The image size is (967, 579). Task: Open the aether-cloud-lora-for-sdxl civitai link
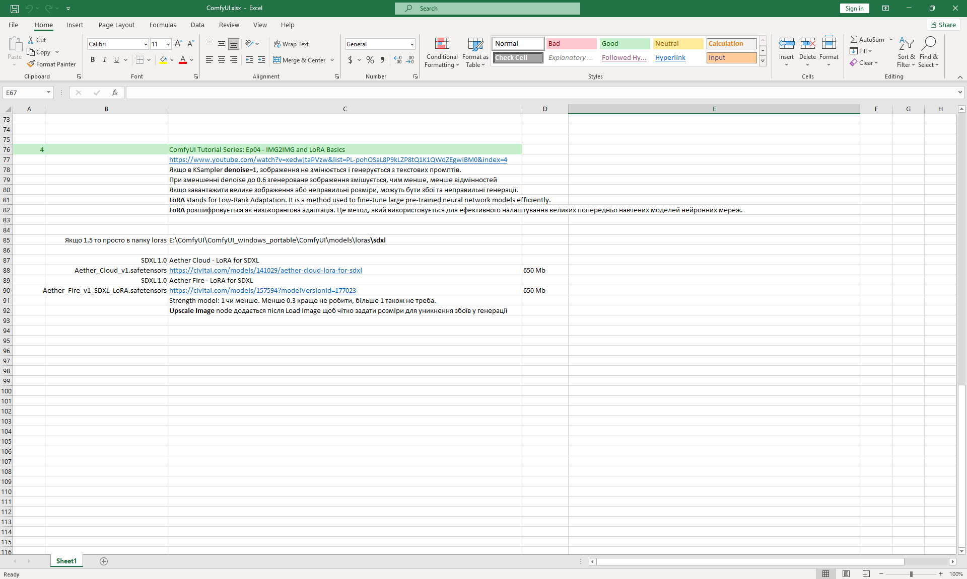pos(265,270)
